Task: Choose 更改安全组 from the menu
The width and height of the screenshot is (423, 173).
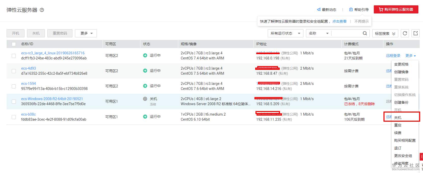Action: coord(403,156)
